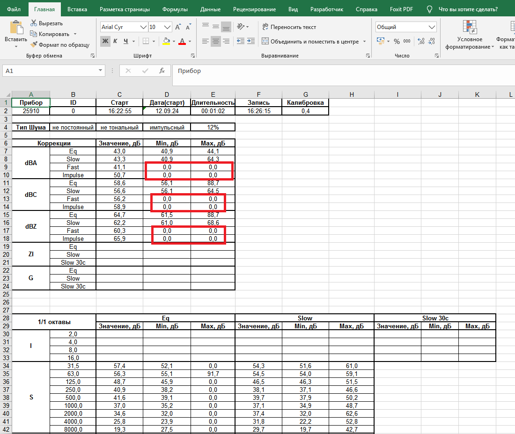Open Conditional Formatting (Условное форматирование)

click(469, 35)
